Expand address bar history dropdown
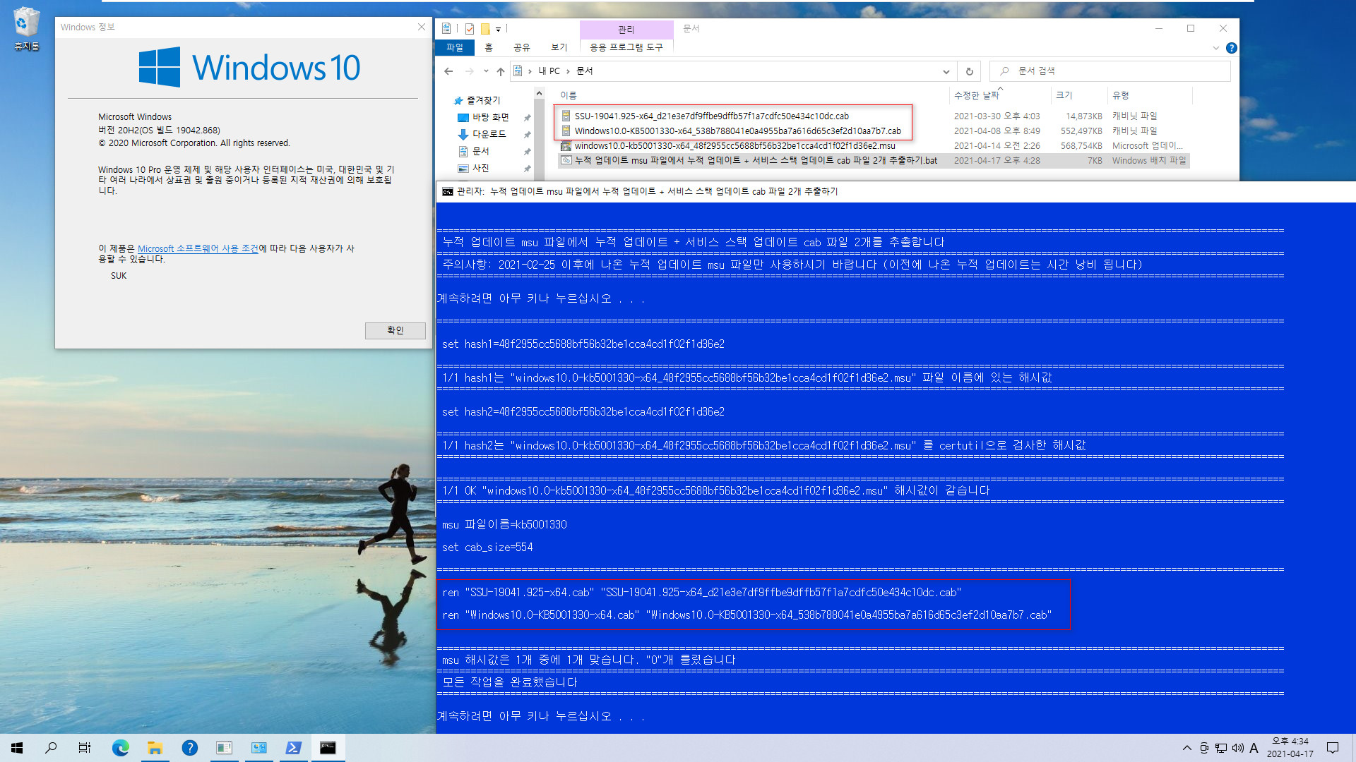This screenshot has height=762, width=1356. (x=946, y=71)
